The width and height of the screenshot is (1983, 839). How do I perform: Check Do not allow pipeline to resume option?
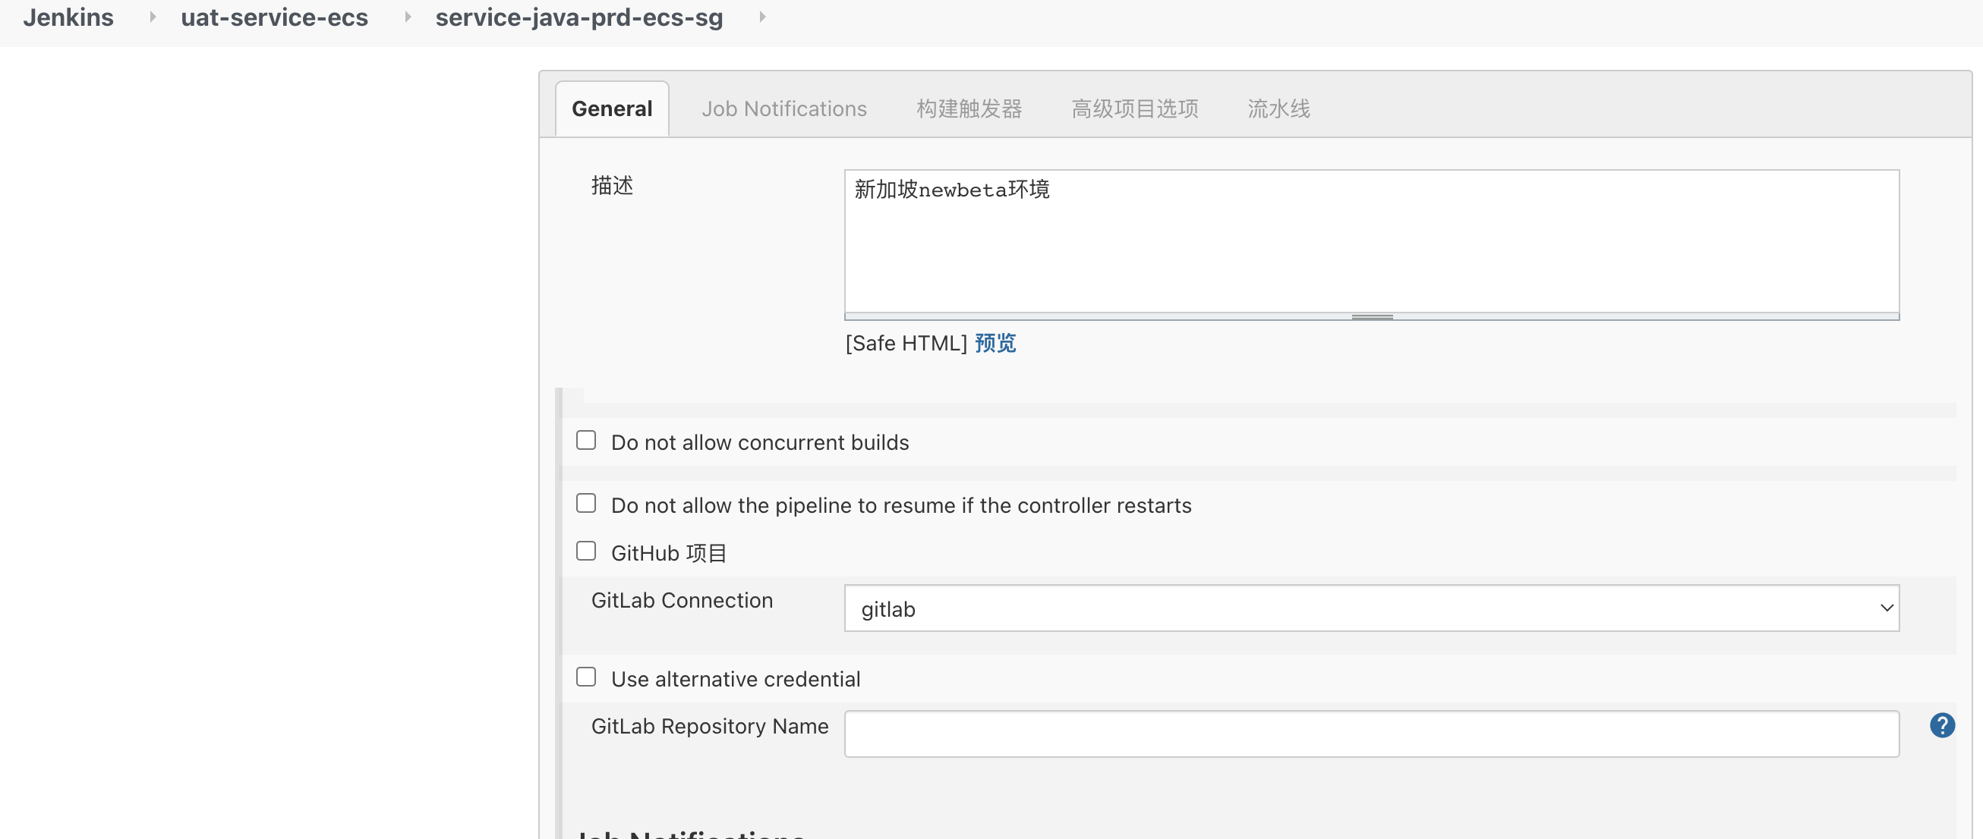click(586, 504)
